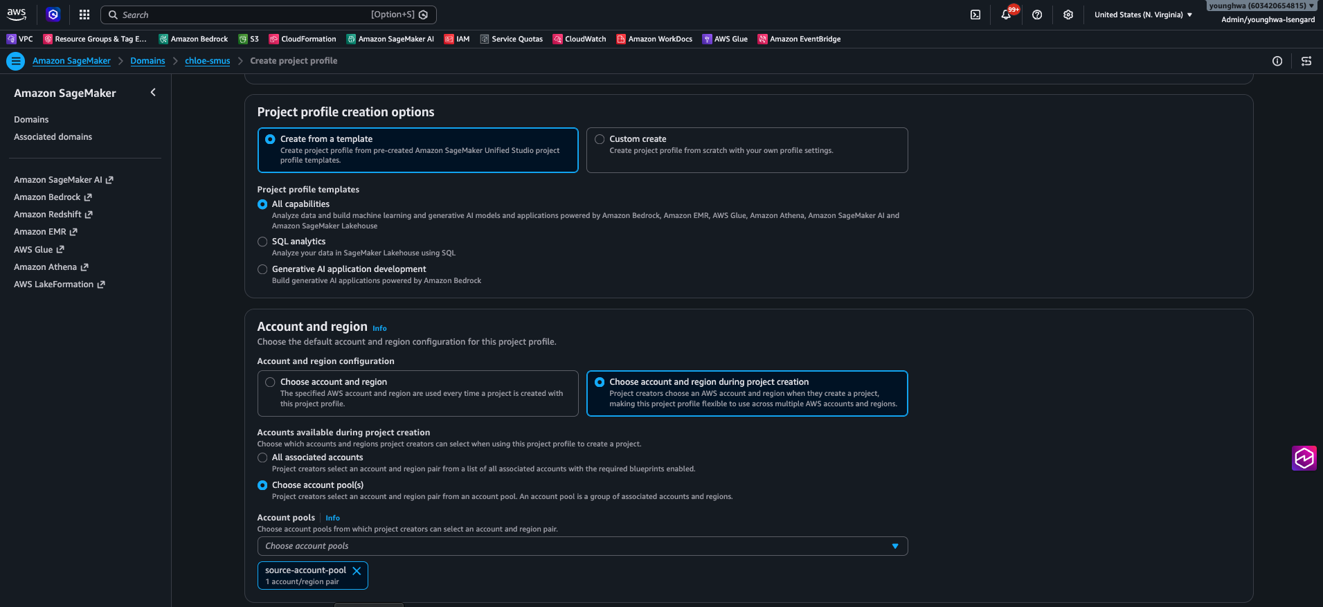This screenshot has width=1323, height=607.
Task: Select Choose account pool(s) radio
Action: click(262, 485)
